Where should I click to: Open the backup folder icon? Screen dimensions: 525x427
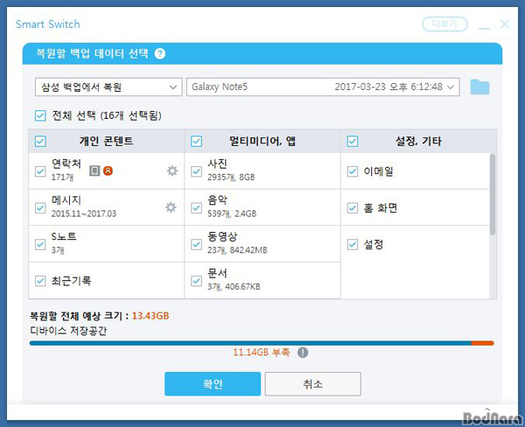(479, 87)
